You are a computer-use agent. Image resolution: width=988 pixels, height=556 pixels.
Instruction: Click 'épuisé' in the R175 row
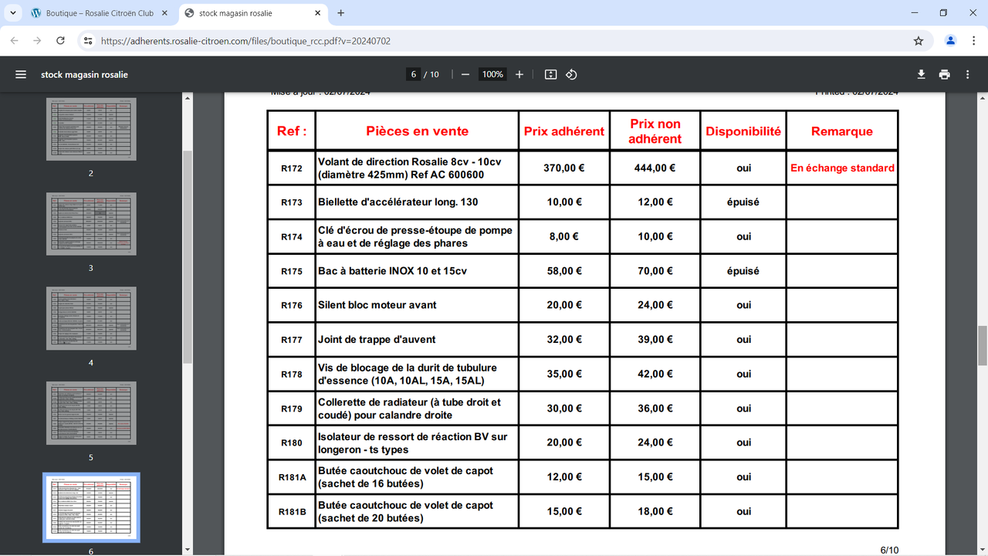743,271
